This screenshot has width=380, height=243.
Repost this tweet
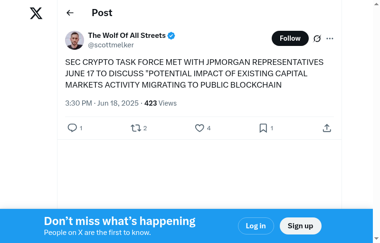(x=136, y=128)
